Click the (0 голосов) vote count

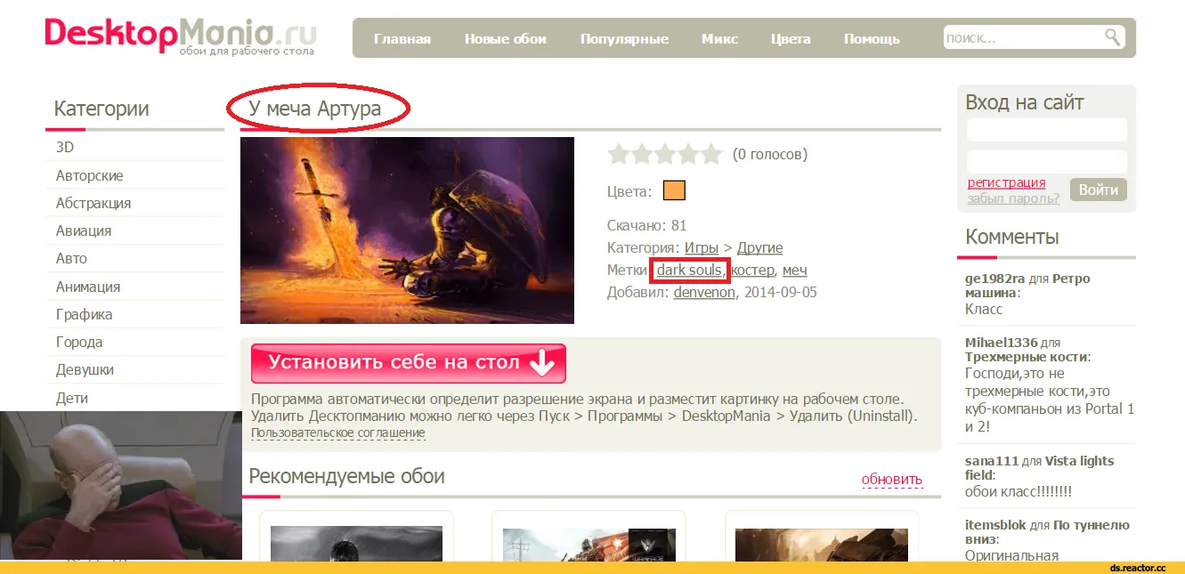pos(770,155)
